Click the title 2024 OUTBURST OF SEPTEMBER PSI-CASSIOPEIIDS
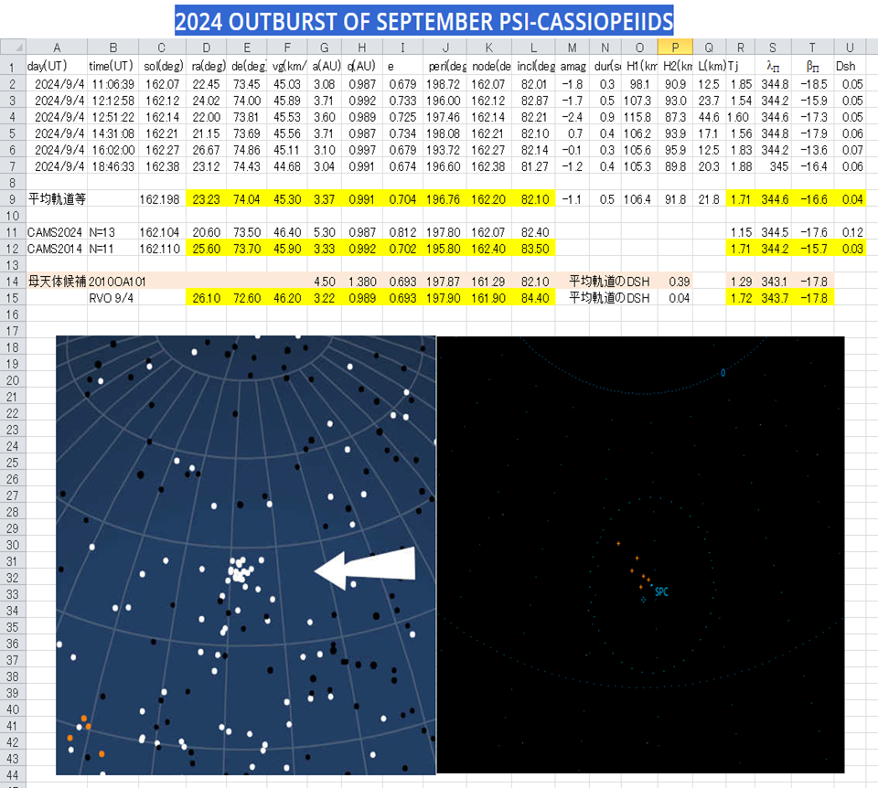This screenshot has height=788, width=878. coord(423,20)
